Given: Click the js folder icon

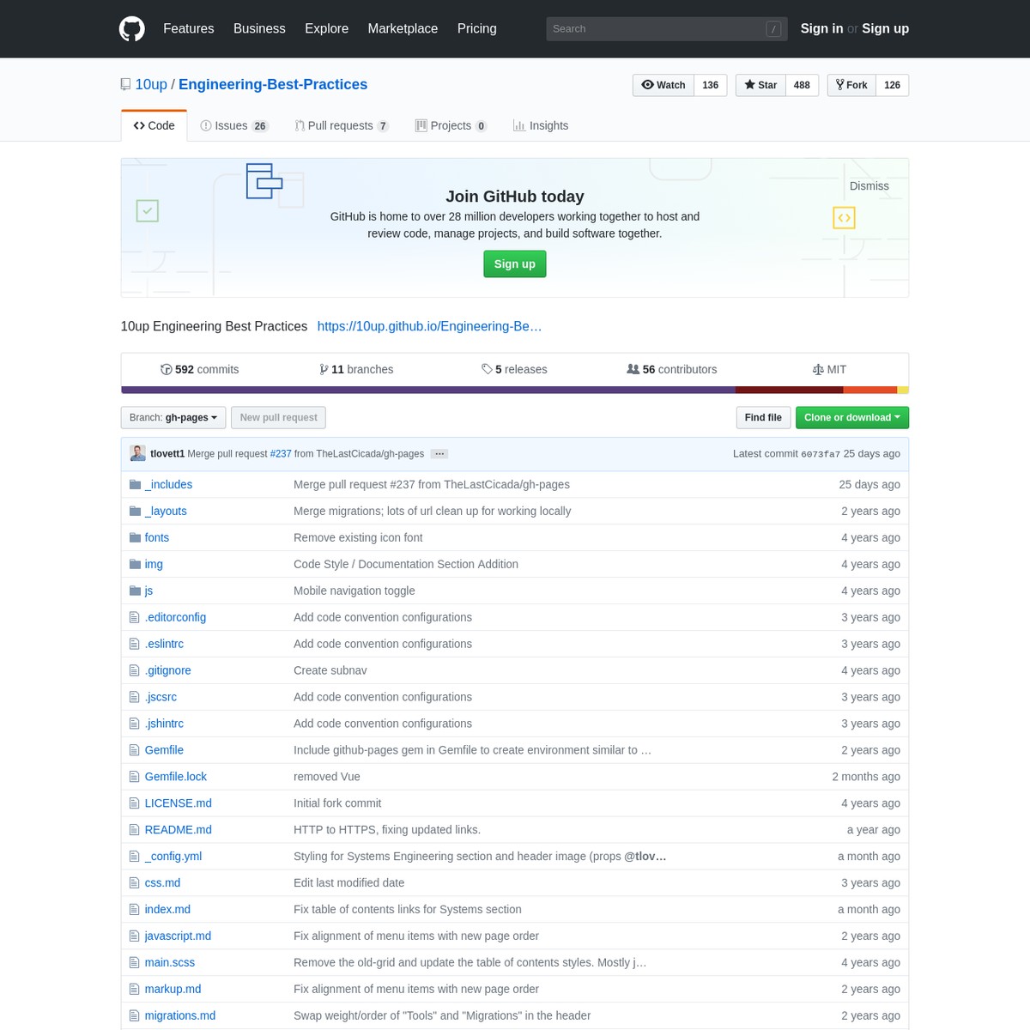Looking at the screenshot, I should pyautogui.click(x=135, y=591).
